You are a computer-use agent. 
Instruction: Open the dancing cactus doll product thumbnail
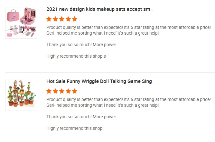pos(21,95)
